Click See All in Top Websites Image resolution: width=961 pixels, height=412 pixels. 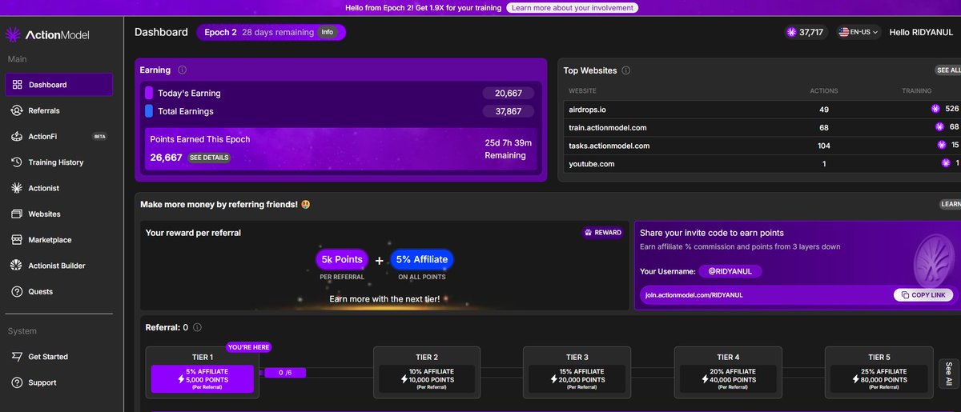[950, 70]
